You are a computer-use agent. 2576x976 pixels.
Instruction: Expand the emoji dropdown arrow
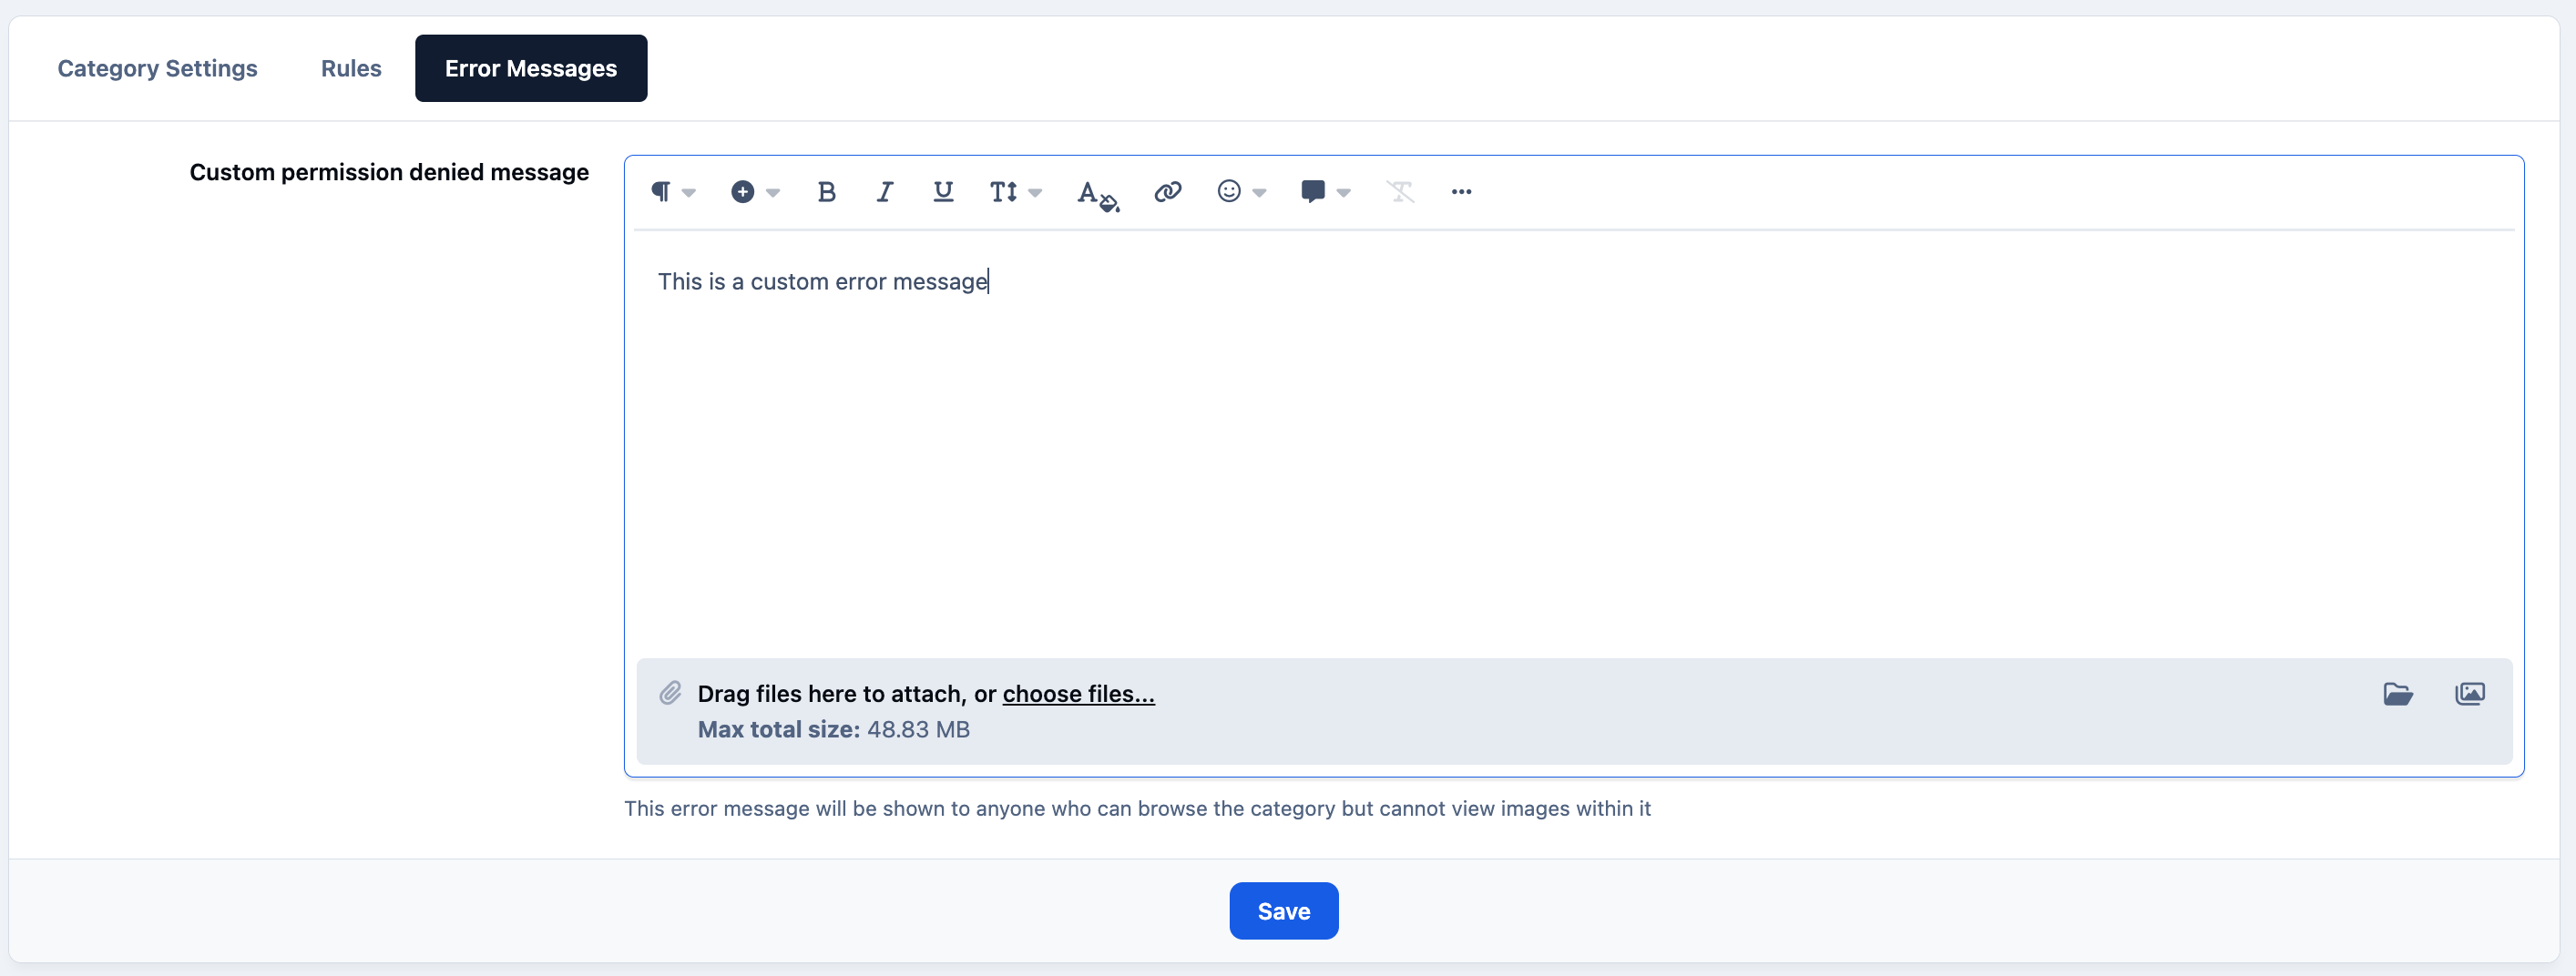click(1260, 193)
